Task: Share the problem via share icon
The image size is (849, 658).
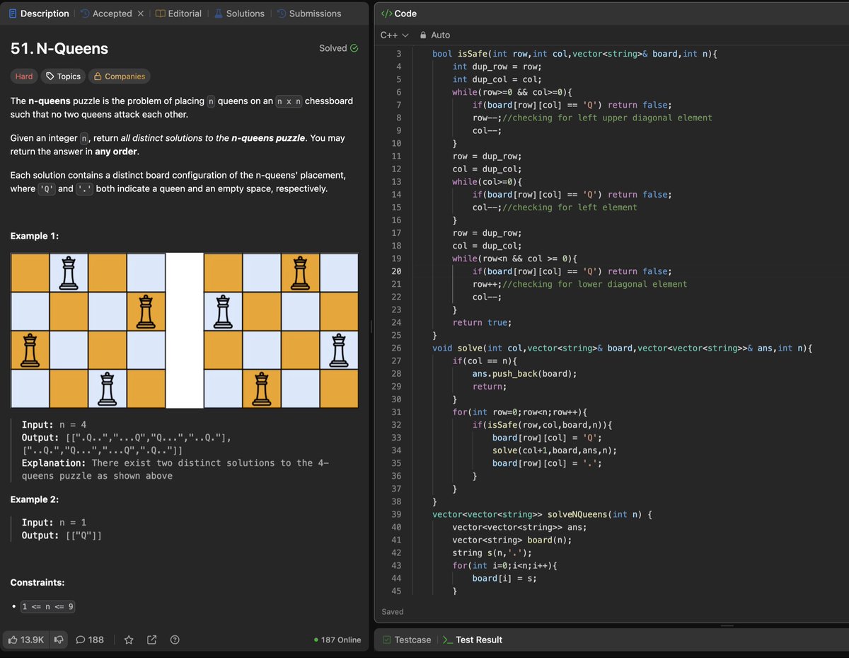Action: [x=151, y=640]
